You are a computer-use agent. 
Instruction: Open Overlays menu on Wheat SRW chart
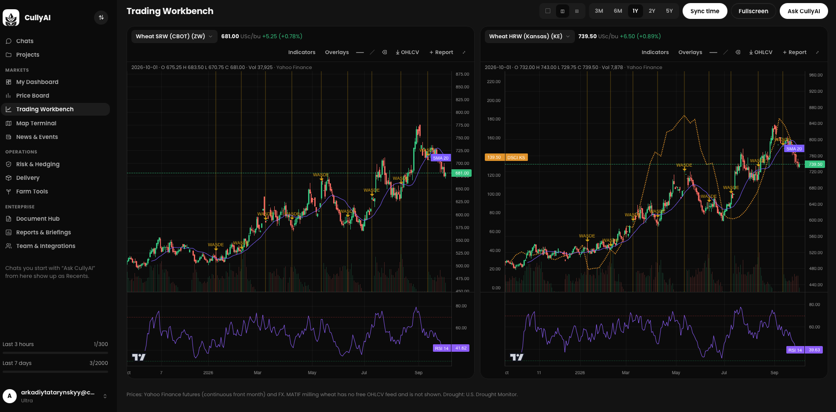tap(337, 52)
